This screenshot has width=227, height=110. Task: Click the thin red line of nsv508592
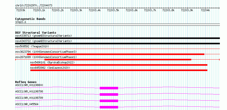pos(117,49)
